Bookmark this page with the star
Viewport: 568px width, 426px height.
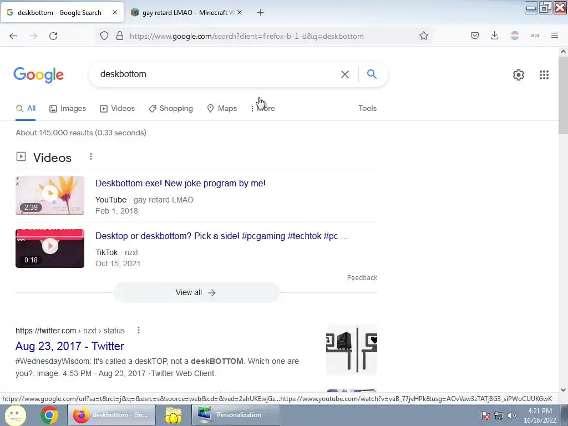click(424, 36)
